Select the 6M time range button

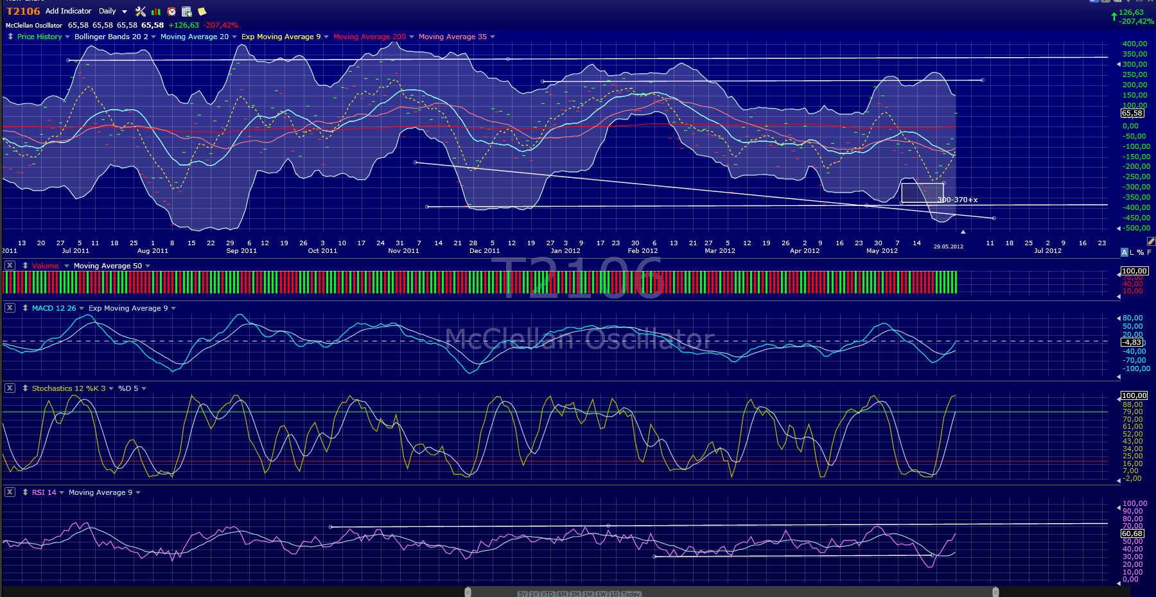563,594
